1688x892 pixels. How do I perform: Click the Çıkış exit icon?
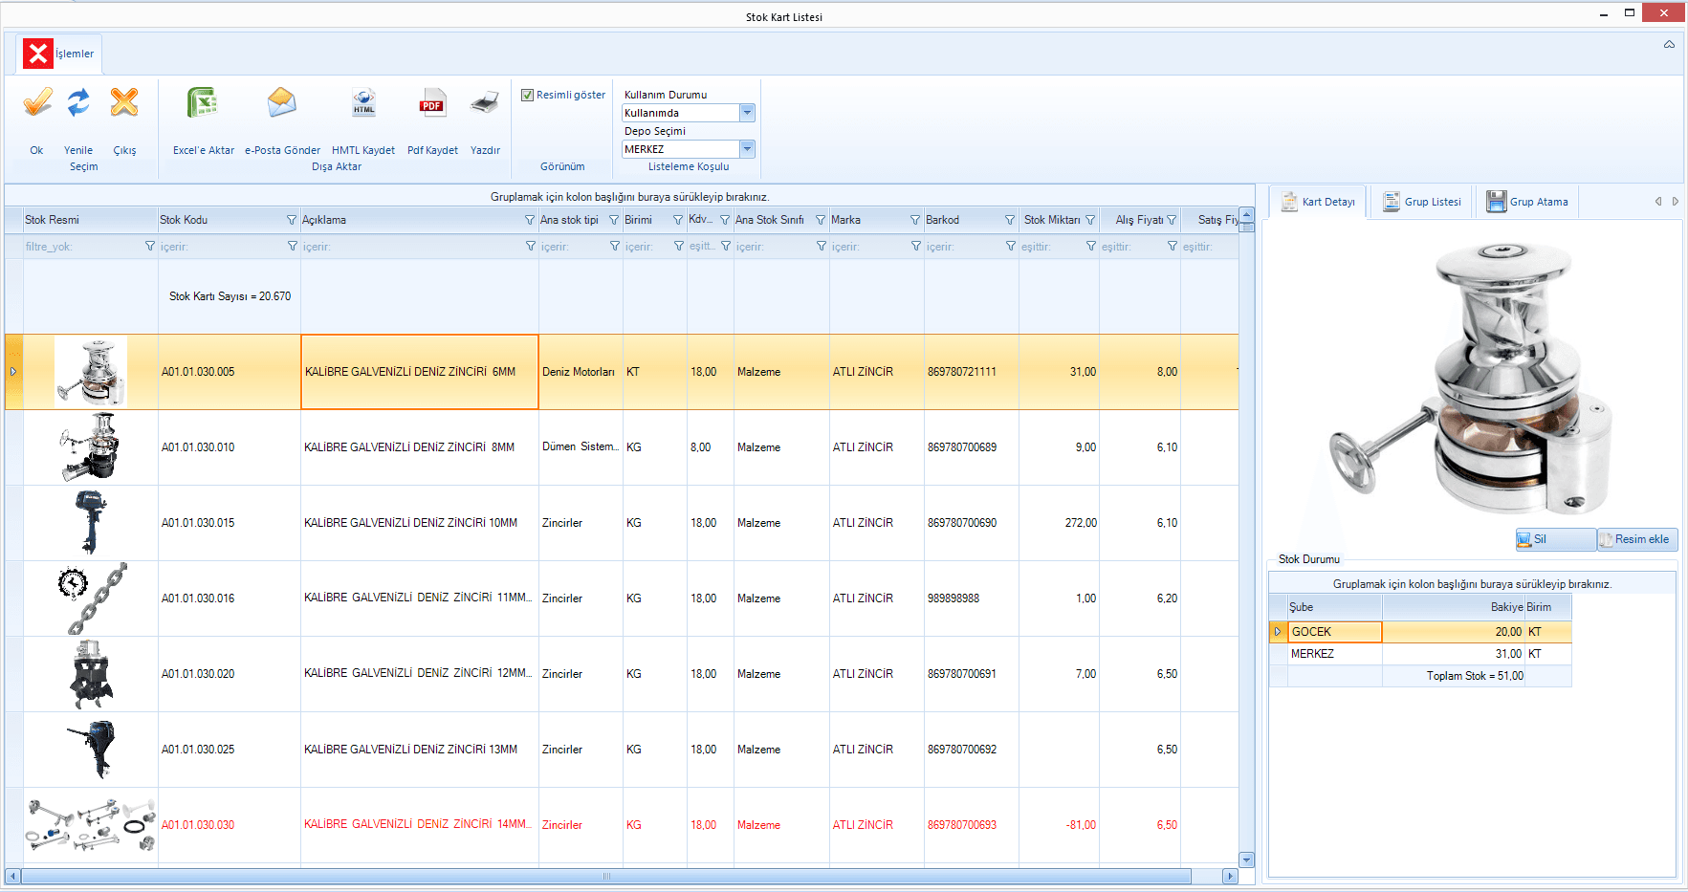click(x=124, y=103)
